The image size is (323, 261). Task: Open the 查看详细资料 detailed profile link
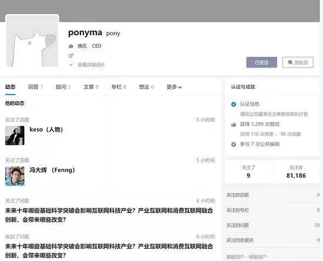click(x=91, y=65)
